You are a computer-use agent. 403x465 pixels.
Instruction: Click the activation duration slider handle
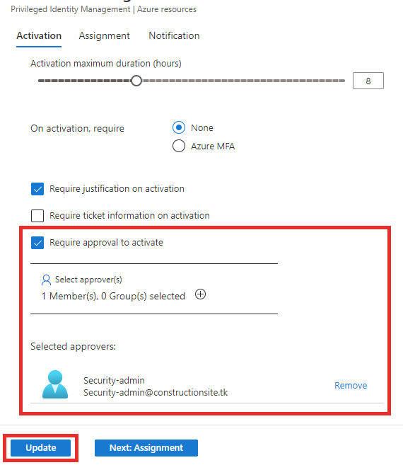point(136,81)
